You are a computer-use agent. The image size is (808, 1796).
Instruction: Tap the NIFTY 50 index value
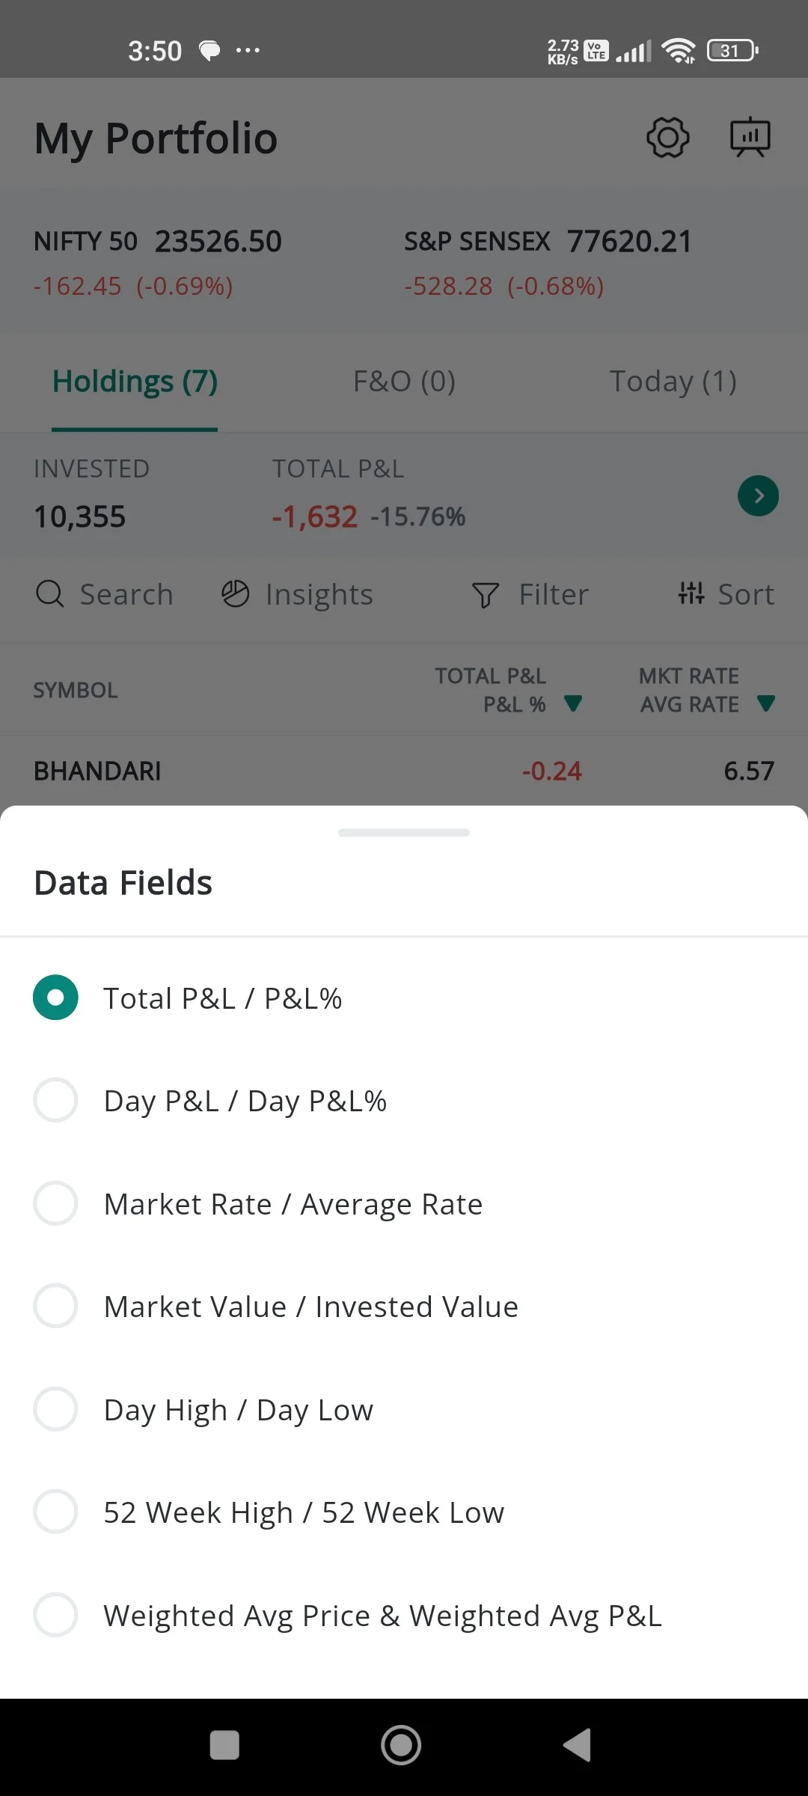[218, 242]
